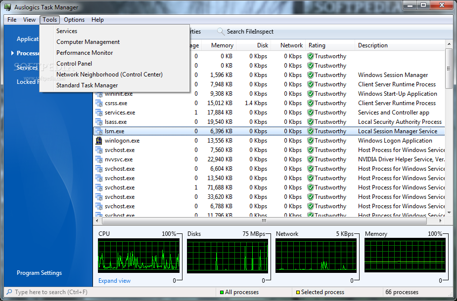Click shield icon in Windows Session Manager row
457x301 pixels.
click(311, 75)
